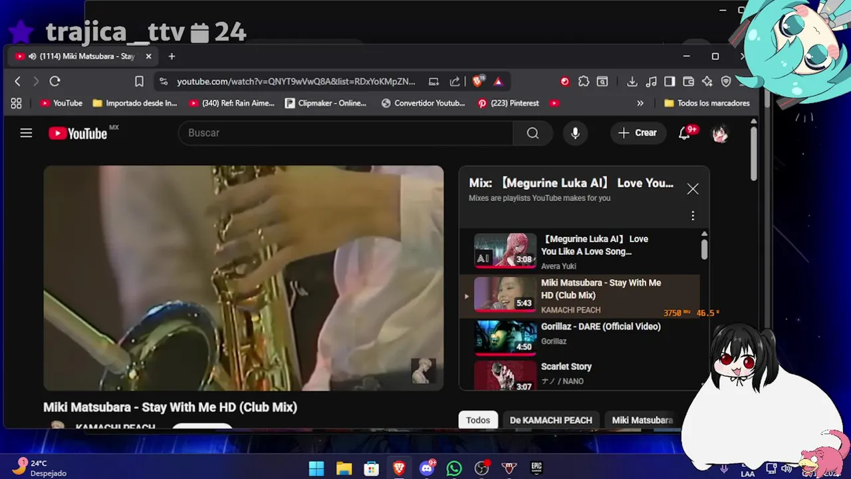Click the share link icon in address bar
851x479 pixels.
pos(455,81)
